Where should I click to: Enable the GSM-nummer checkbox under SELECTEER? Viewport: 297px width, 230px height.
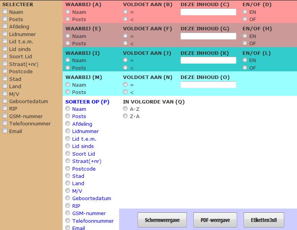(5, 116)
